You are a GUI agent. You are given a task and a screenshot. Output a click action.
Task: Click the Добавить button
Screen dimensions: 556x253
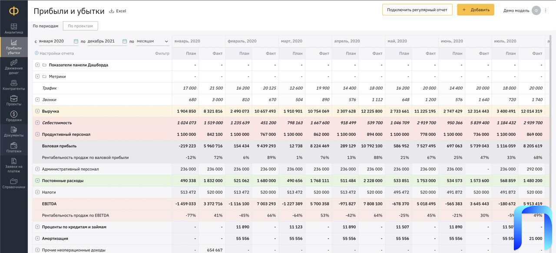(476, 10)
